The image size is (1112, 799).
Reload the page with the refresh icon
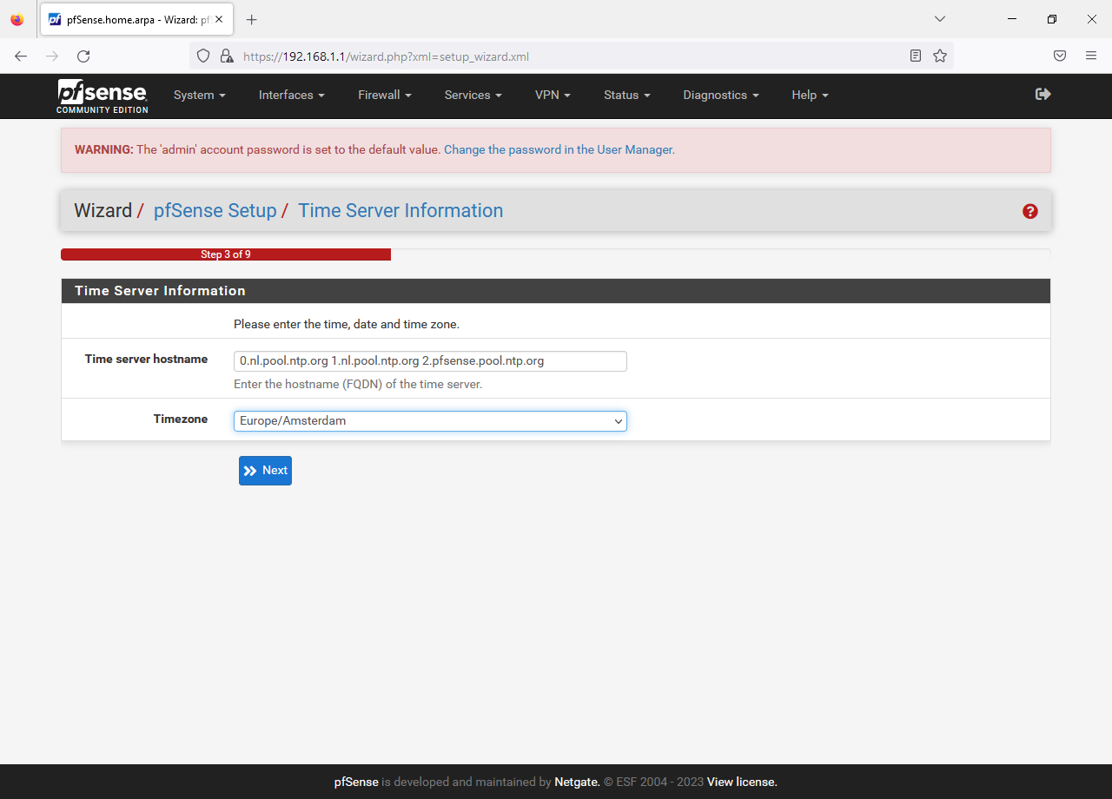pos(83,56)
